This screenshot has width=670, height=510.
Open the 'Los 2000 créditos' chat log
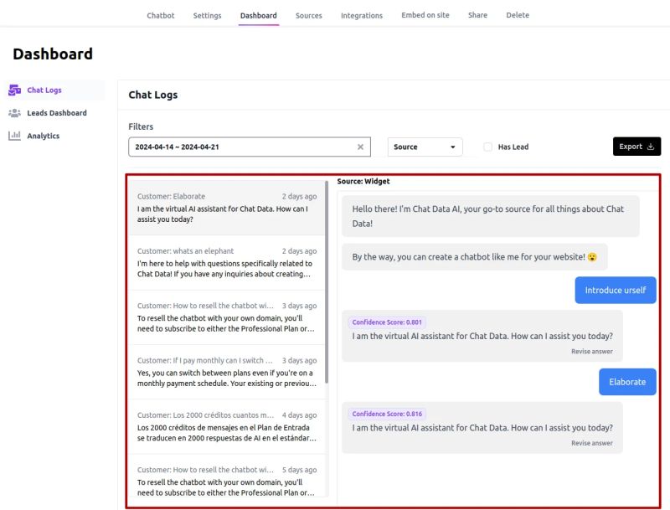[x=227, y=426]
